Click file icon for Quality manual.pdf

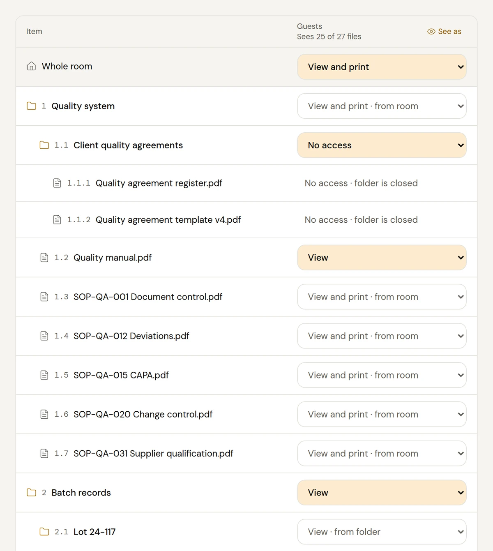pos(44,258)
